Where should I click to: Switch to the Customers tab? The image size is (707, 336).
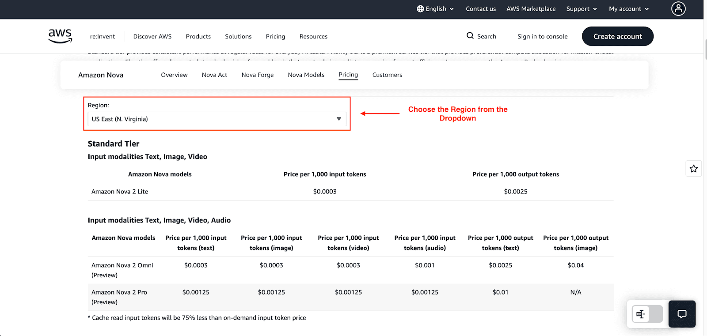click(x=387, y=75)
